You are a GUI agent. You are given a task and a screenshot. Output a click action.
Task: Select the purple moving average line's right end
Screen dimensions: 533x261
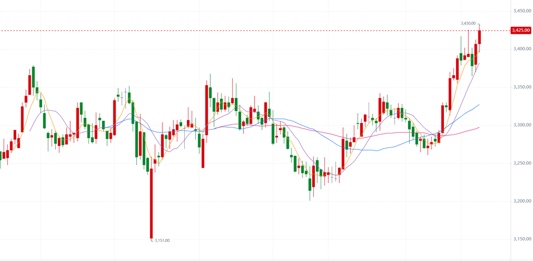[479, 63]
